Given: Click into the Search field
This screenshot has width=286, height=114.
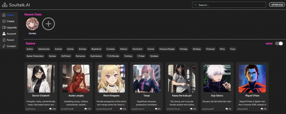Looking at the screenshot, I should 230,5.
